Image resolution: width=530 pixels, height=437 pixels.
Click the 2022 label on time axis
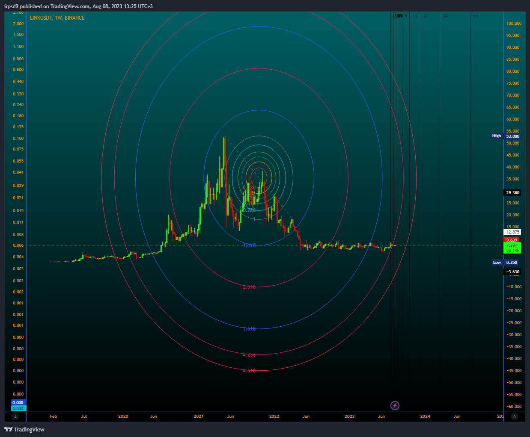[274, 416]
